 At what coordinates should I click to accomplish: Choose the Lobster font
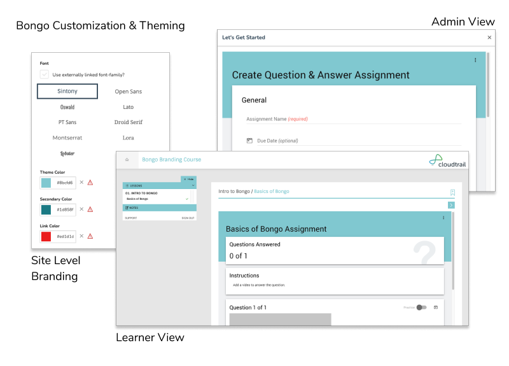(67, 153)
